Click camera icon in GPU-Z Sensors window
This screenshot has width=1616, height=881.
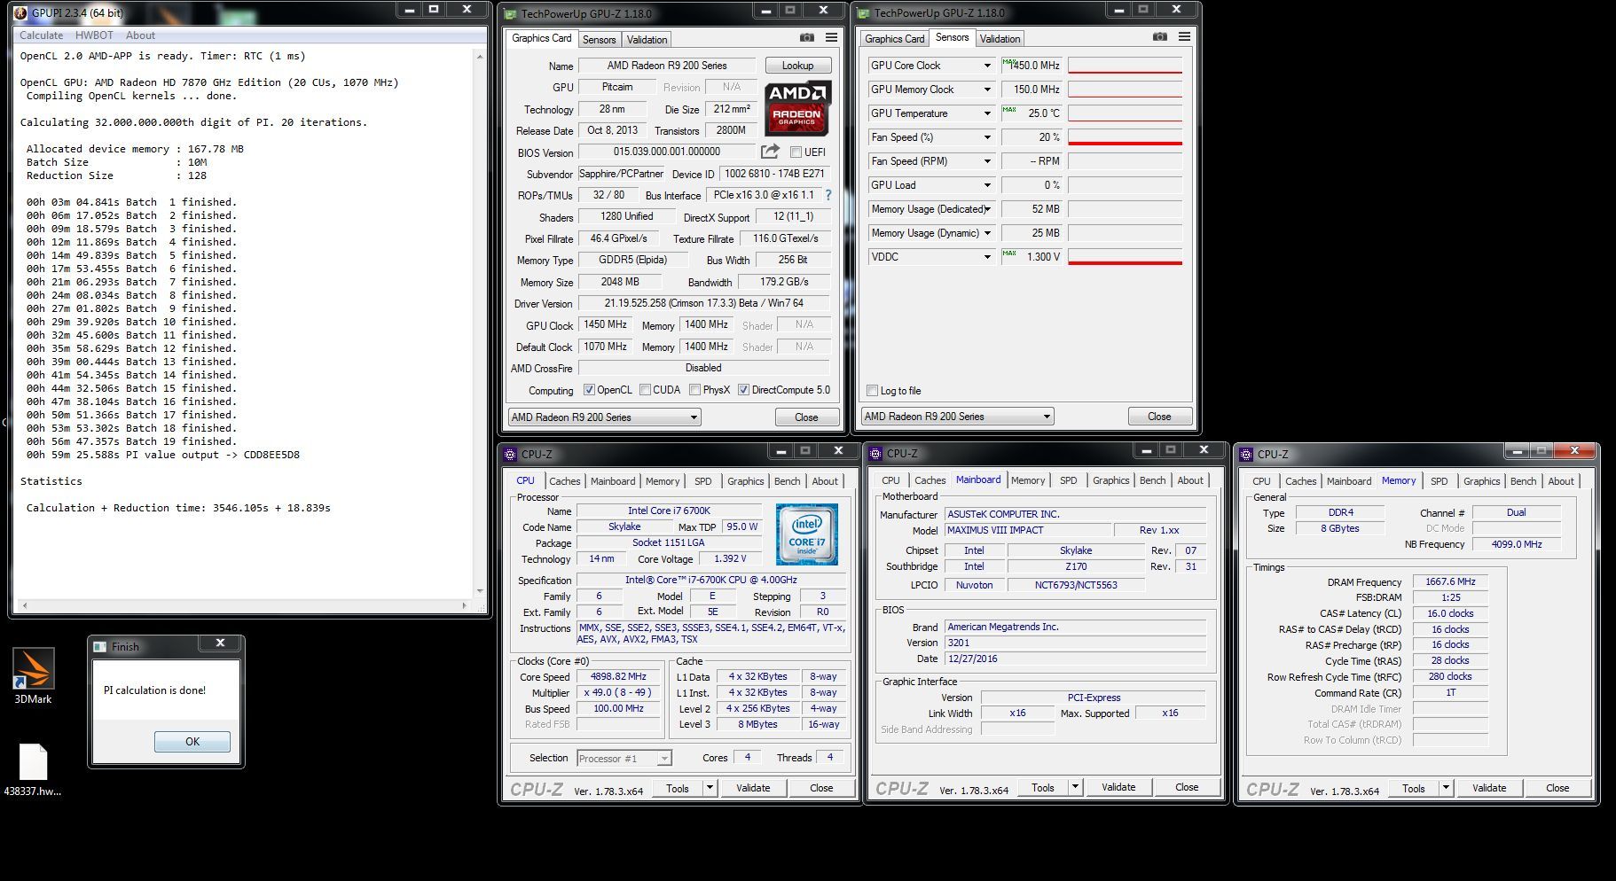(x=1159, y=37)
